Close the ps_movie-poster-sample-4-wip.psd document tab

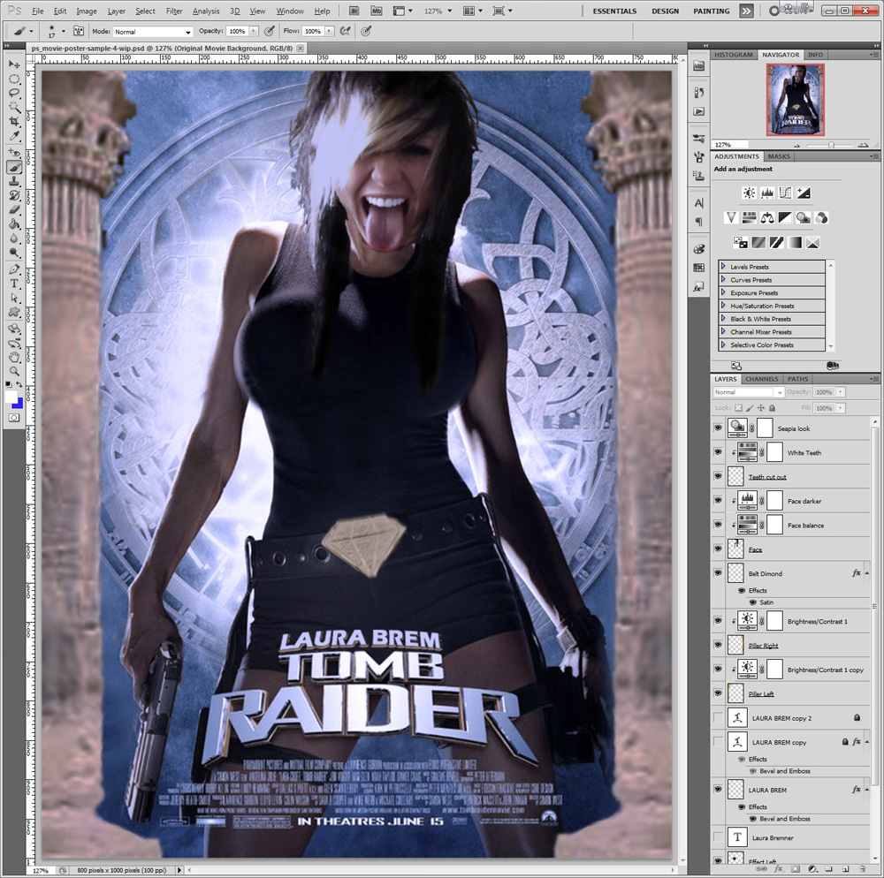301,49
